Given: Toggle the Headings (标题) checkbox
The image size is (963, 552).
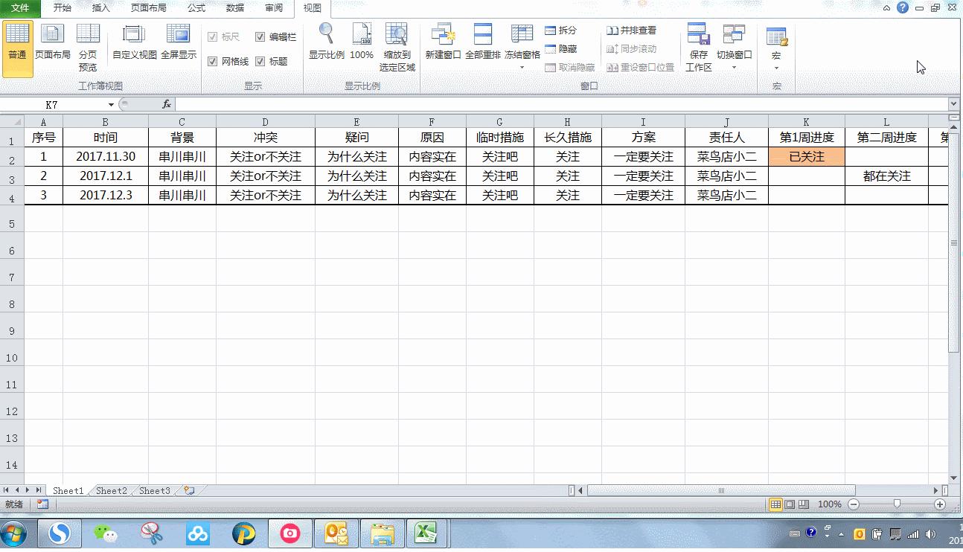Looking at the screenshot, I should [260, 62].
